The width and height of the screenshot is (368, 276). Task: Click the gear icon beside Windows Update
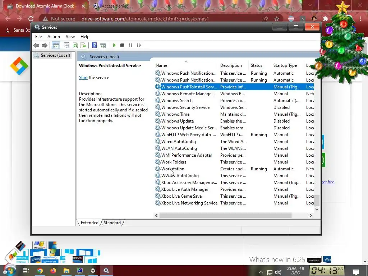tap(157, 121)
